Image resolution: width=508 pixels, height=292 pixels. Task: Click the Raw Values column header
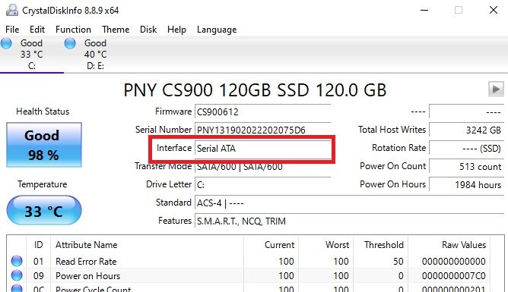pyautogui.click(x=464, y=245)
